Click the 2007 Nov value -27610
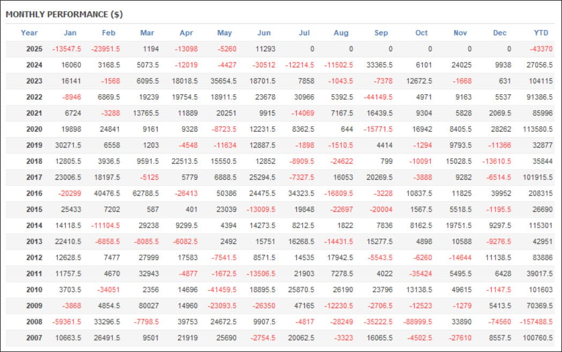 pyautogui.click(x=460, y=338)
